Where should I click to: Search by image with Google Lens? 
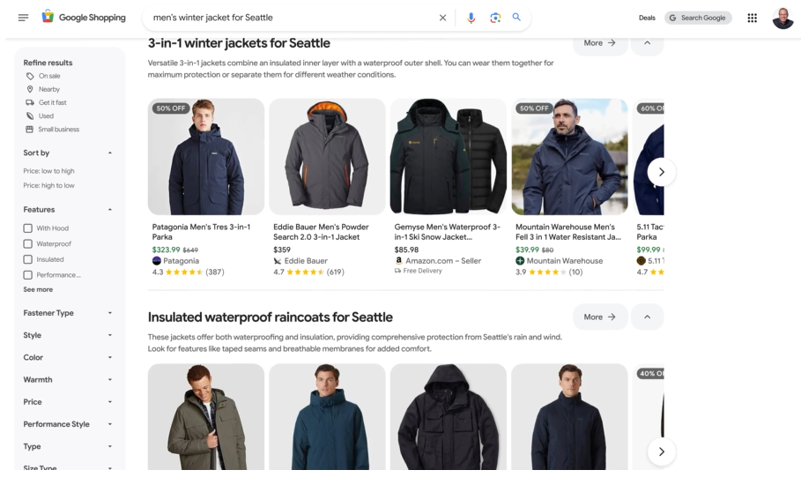[495, 18]
